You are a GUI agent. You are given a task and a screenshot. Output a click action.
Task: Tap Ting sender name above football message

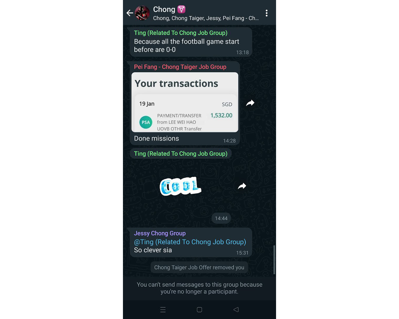point(181,33)
